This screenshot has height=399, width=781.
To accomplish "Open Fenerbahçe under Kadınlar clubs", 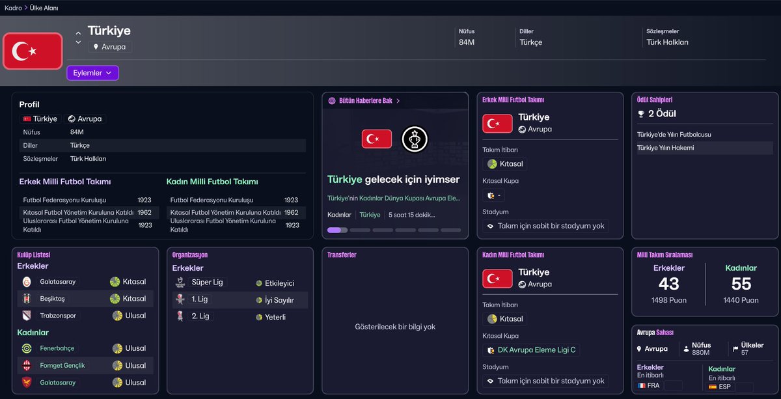I will 57,348.
